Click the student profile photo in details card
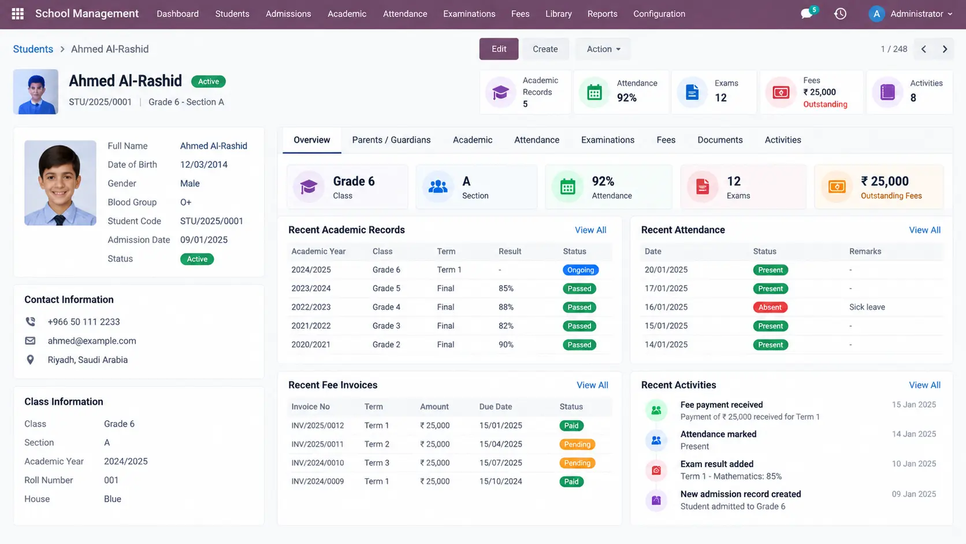The width and height of the screenshot is (966, 544). pyautogui.click(x=60, y=183)
